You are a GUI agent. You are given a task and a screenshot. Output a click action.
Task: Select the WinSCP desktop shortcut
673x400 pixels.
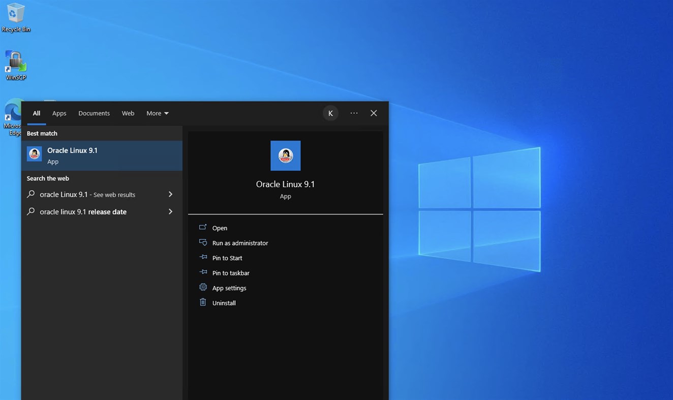pyautogui.click(x=16, y=66)
